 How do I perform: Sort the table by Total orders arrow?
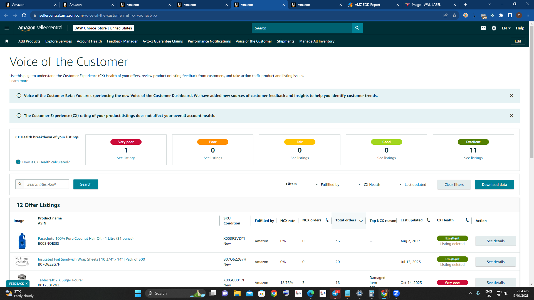point(361,220)
